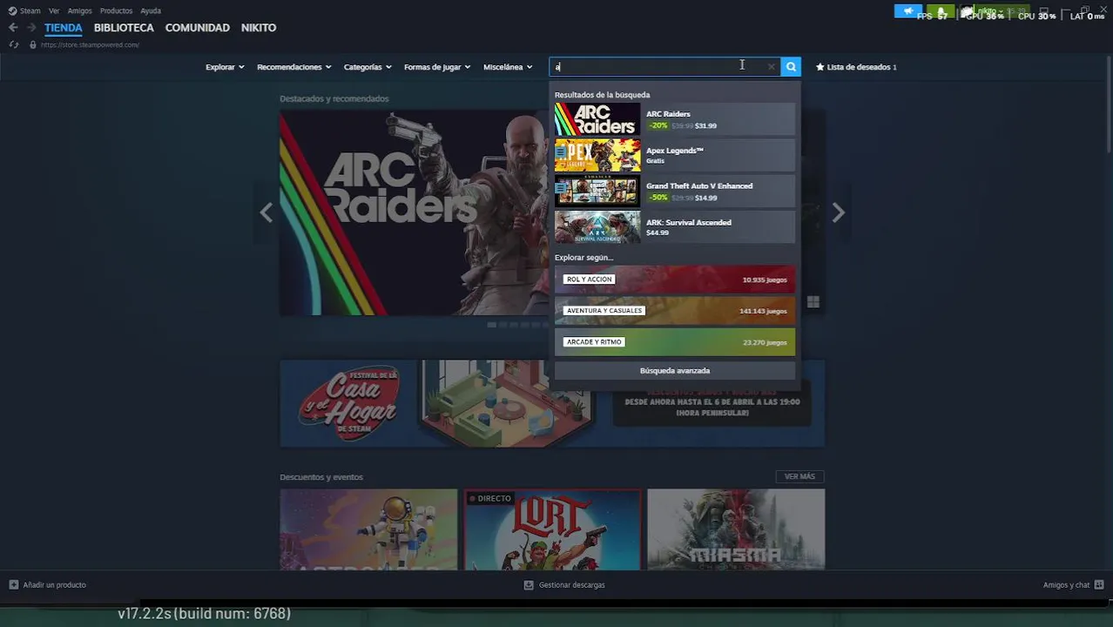This screenshot has width=1113, height=627.
Task: Open the LORT live event thumbnail
Action: click(x=552, y=529)
